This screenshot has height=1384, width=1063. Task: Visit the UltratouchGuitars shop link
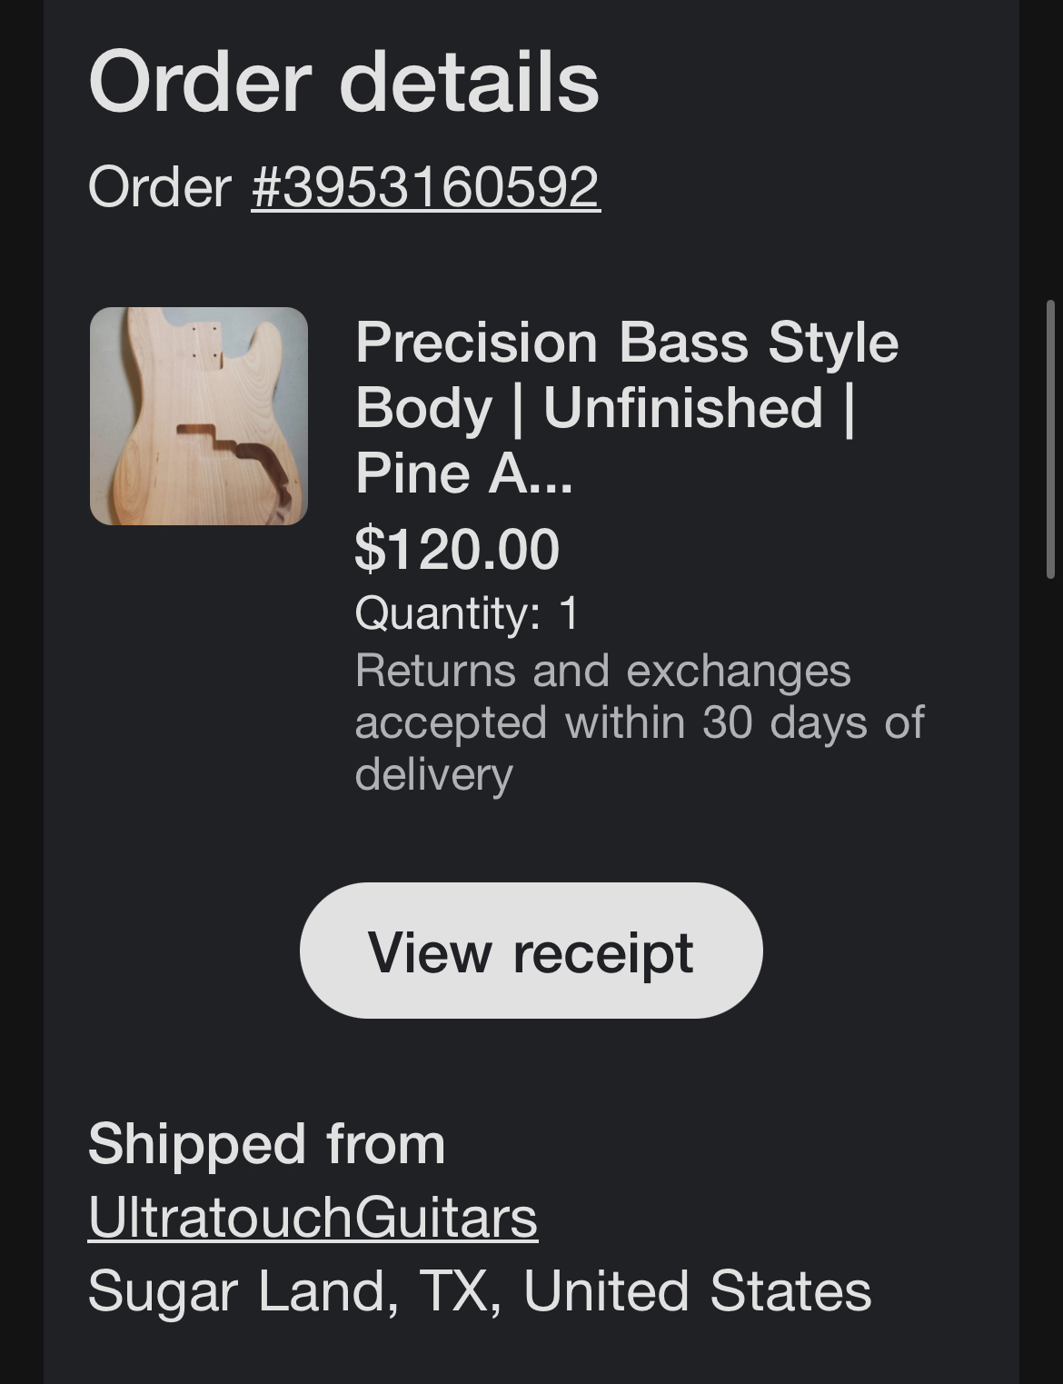[x=313, y=1217]
